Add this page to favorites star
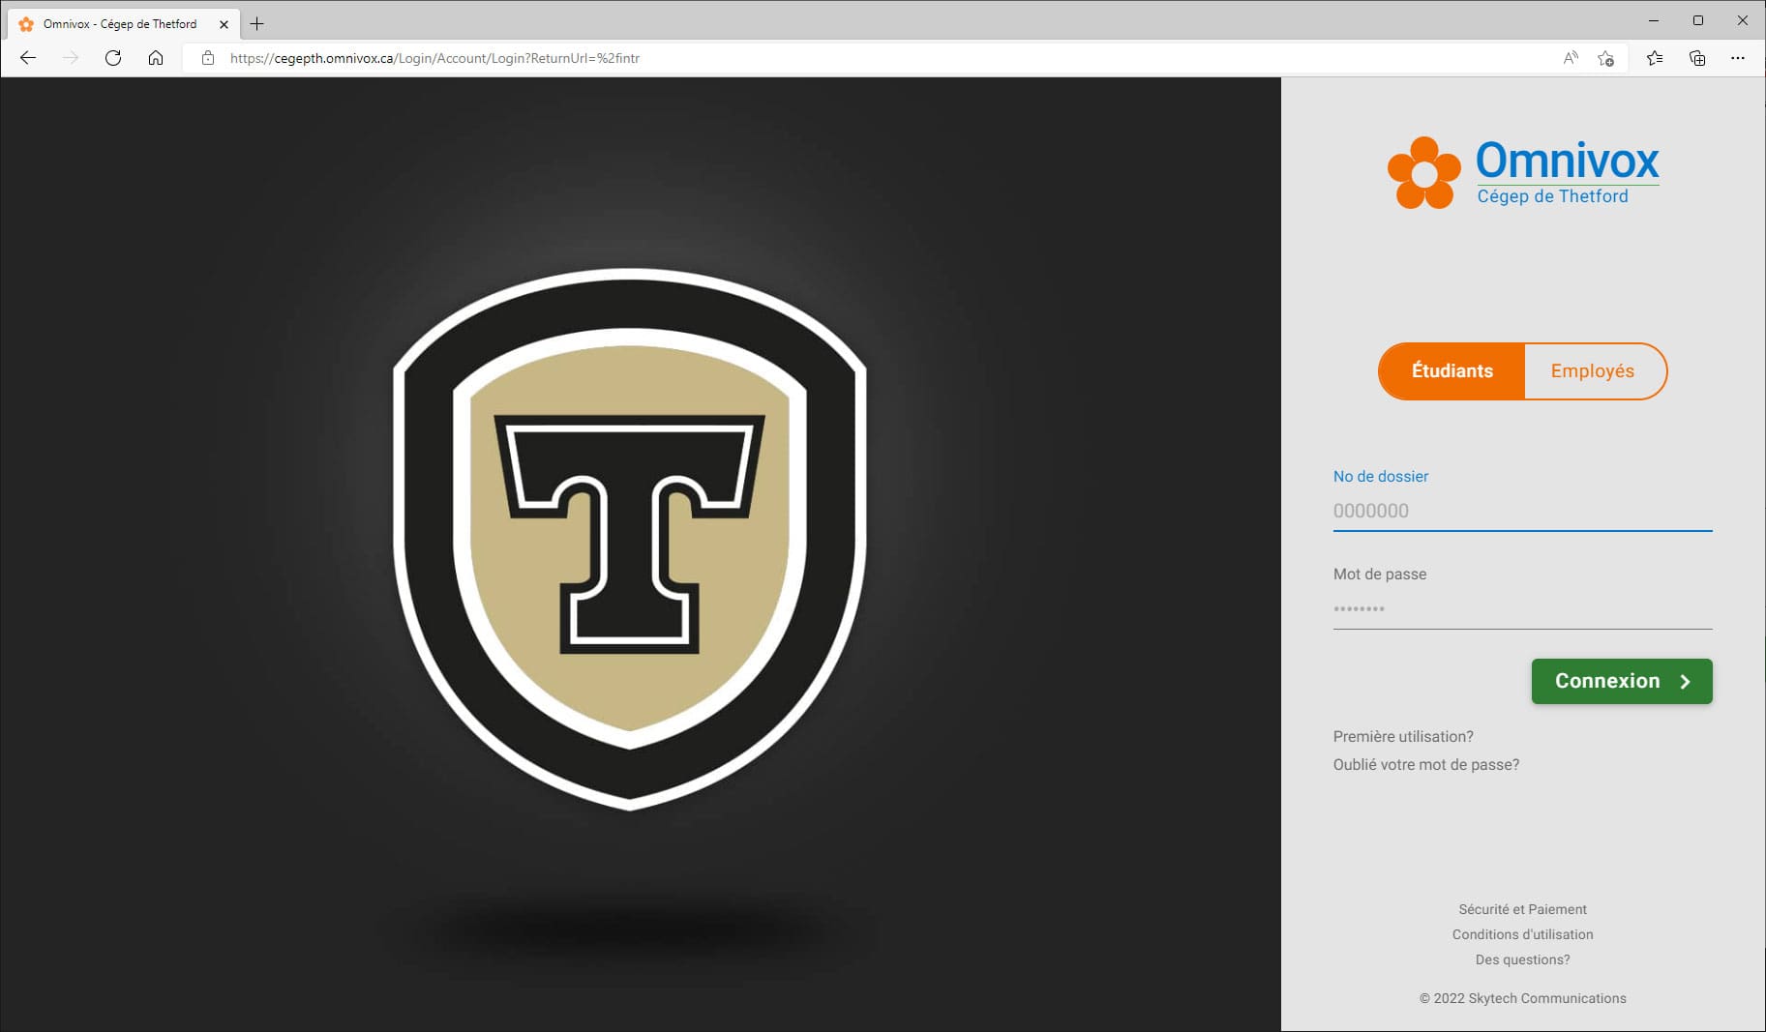The width and height of the screenshot is (1766, 1032). pos(1606,58)
